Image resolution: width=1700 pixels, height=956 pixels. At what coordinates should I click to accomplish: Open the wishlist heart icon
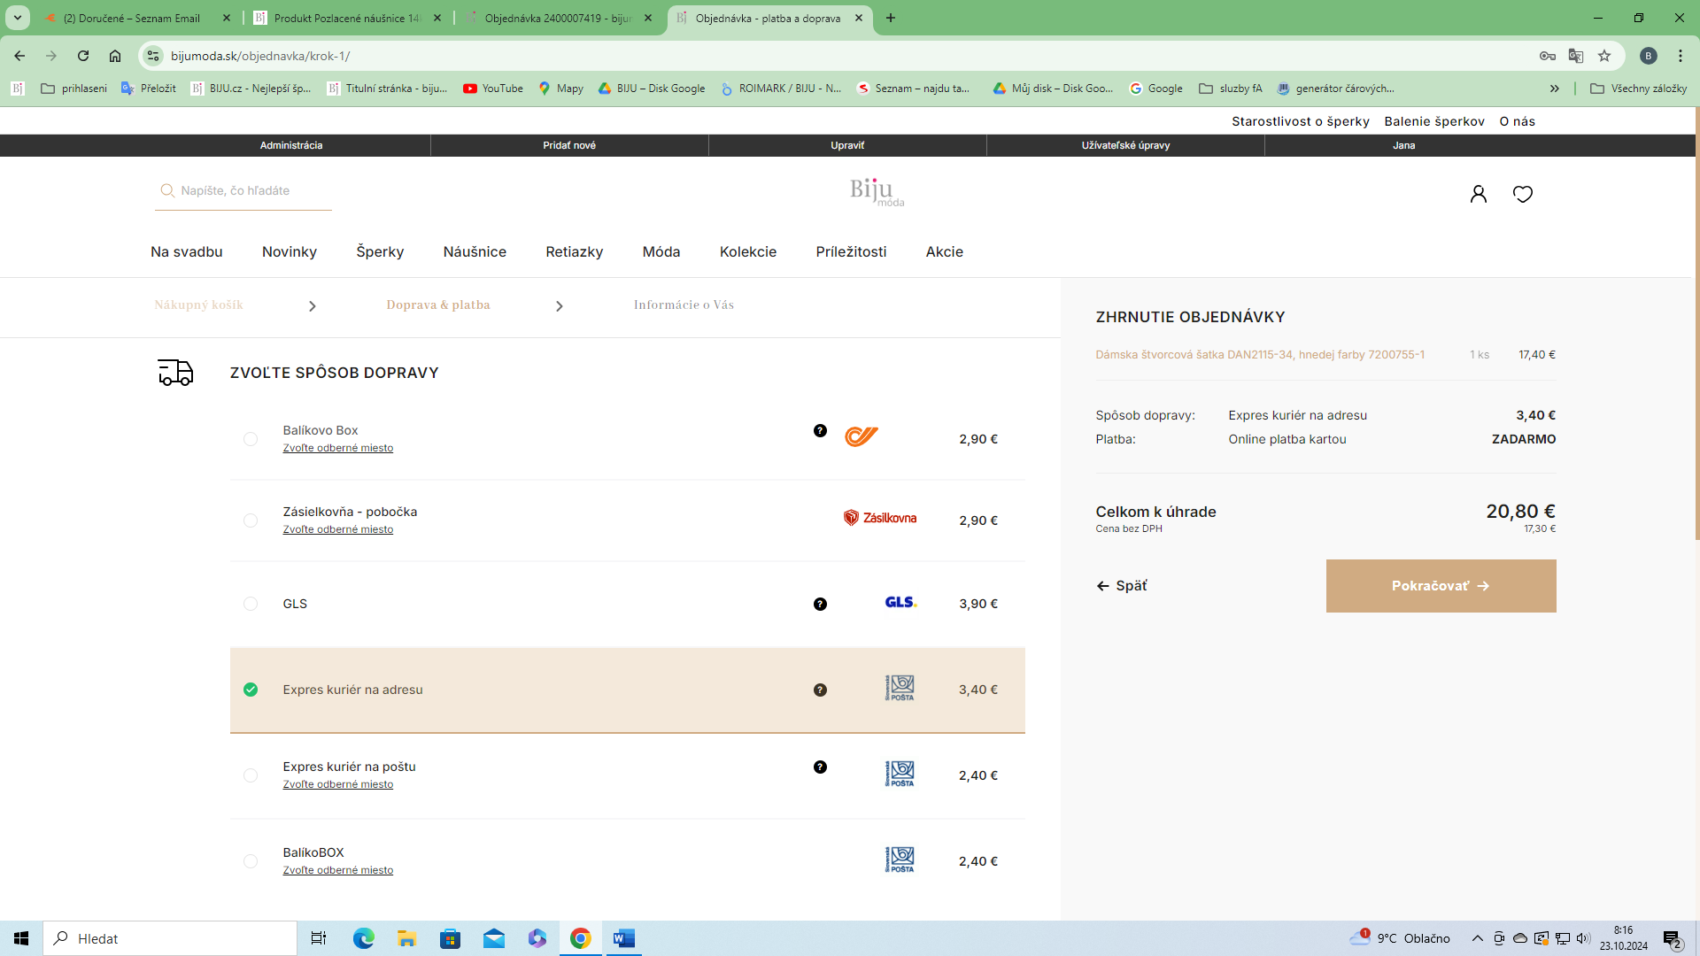pos(1522,194)
